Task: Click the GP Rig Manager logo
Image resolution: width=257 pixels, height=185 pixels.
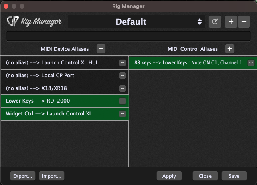Action: [x=34, y=22]
